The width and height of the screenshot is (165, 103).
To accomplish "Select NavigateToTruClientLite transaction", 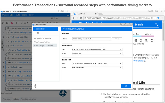I will click(x=42, y=38).
